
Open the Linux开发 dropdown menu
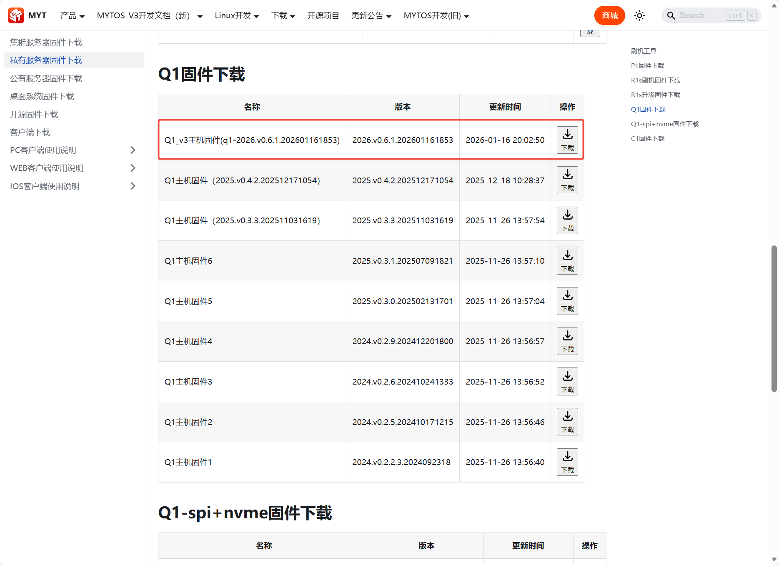pos(237,15)
